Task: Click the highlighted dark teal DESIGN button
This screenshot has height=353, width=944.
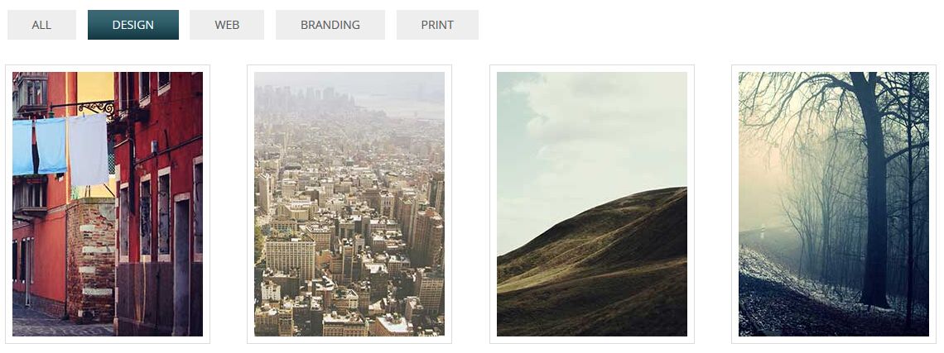Action: pos(133,25)
